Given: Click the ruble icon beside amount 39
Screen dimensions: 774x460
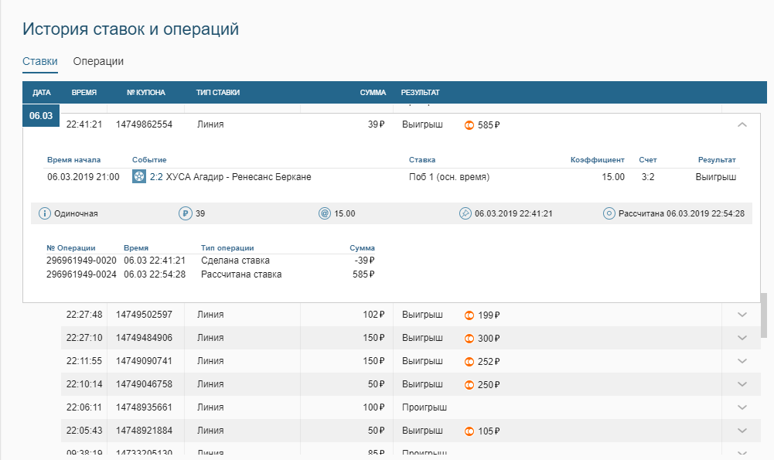Looking at the screenshot, I should pos(185,213).
